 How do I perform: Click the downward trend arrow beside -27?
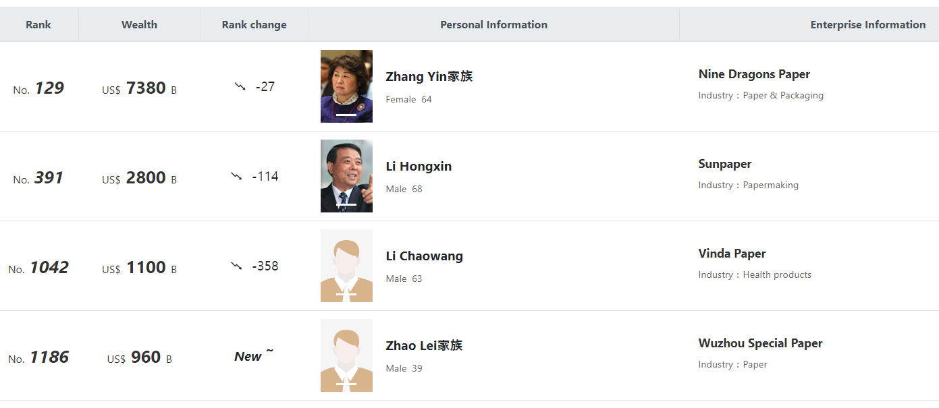240,86
